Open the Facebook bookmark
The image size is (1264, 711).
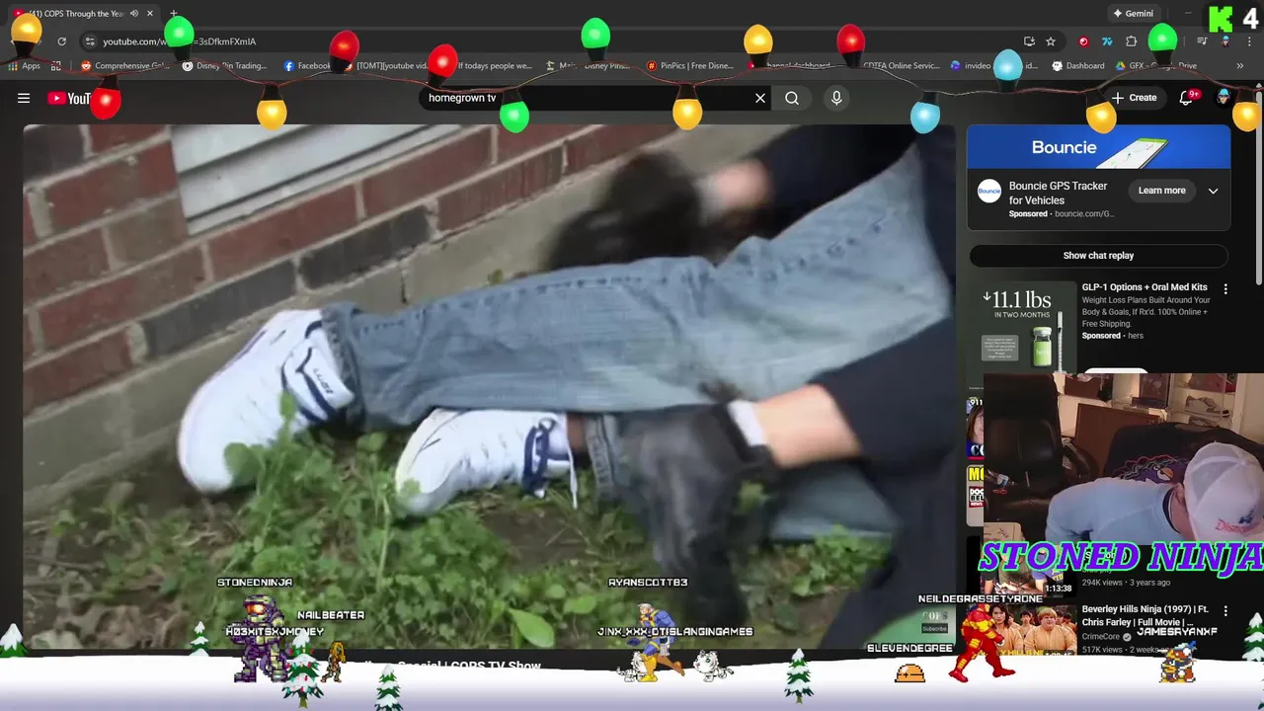click(307, 66)
